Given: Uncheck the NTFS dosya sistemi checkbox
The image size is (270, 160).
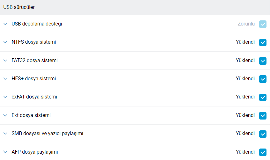Looking at the screenshot, I should (x=263, y=42).
